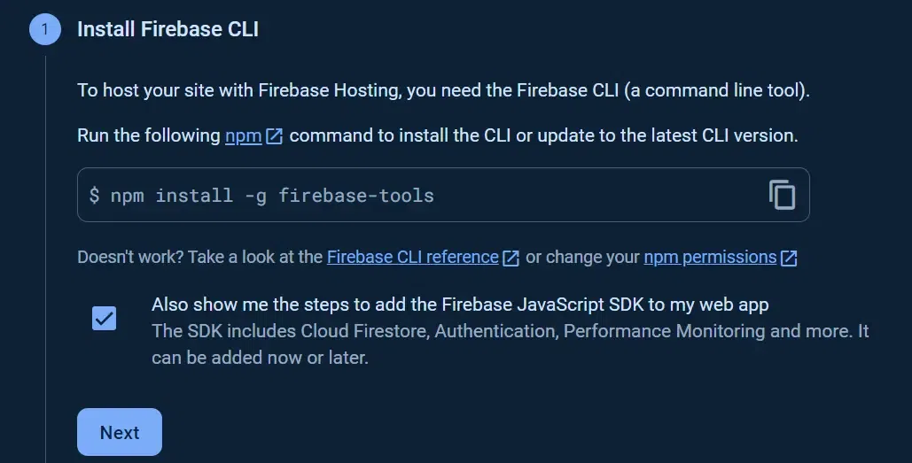Click the 'npm install -g firebase-tools' command text
The width and height of the screenshot is (912, 463).
(x=272, y=196)
